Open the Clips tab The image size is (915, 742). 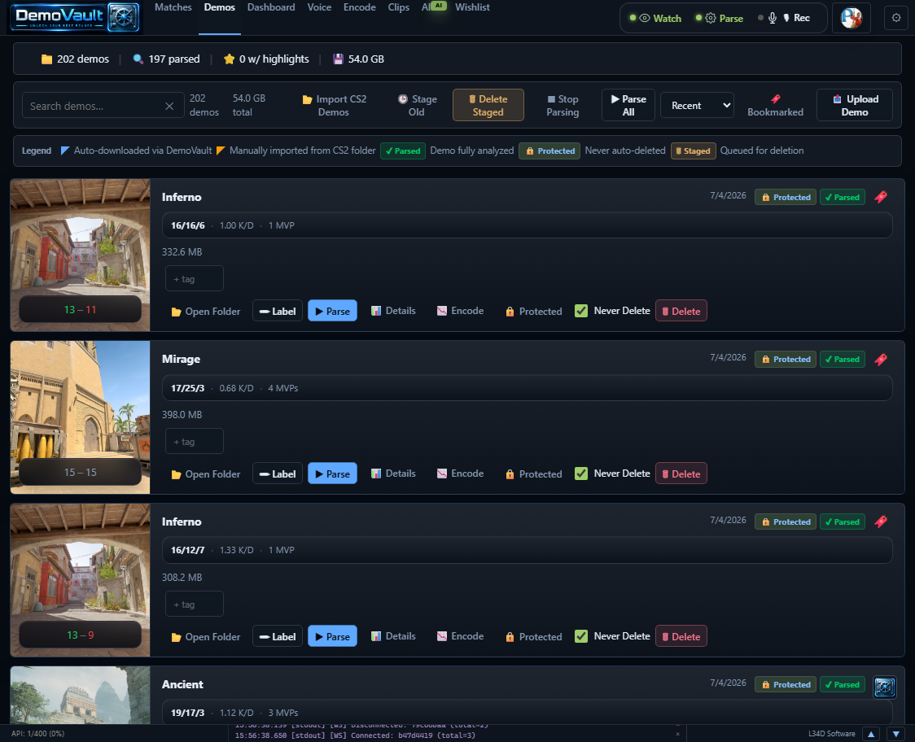click(399, 7)
